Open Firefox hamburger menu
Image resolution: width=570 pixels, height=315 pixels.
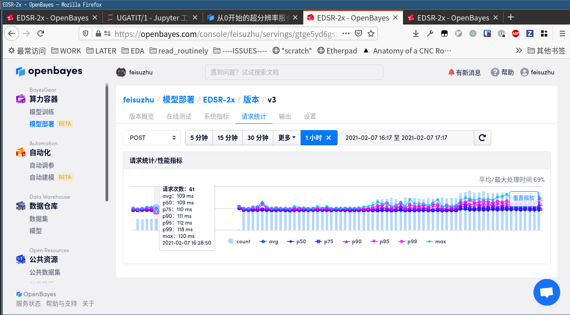click(x=562, y=33)
